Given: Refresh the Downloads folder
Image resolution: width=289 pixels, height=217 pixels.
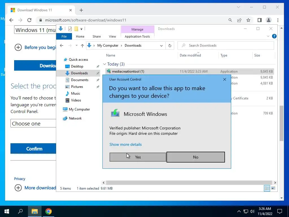Looking at the screenshot, I should coord(170,45).
